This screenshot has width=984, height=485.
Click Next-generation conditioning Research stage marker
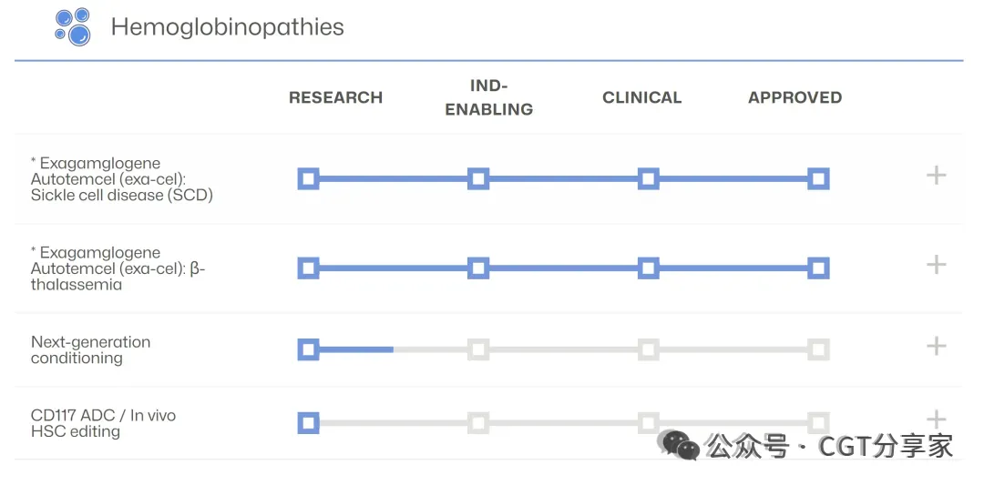click(x=308, y=349)
